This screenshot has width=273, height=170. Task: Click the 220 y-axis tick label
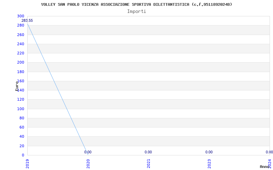(20, 53)
